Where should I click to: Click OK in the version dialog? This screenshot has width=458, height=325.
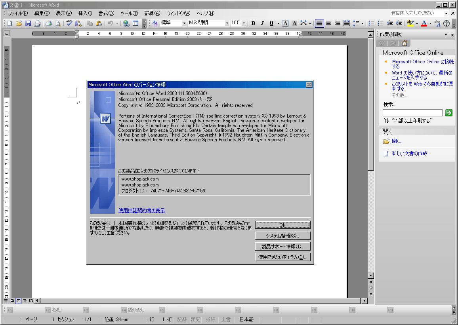tap(282, 225)
